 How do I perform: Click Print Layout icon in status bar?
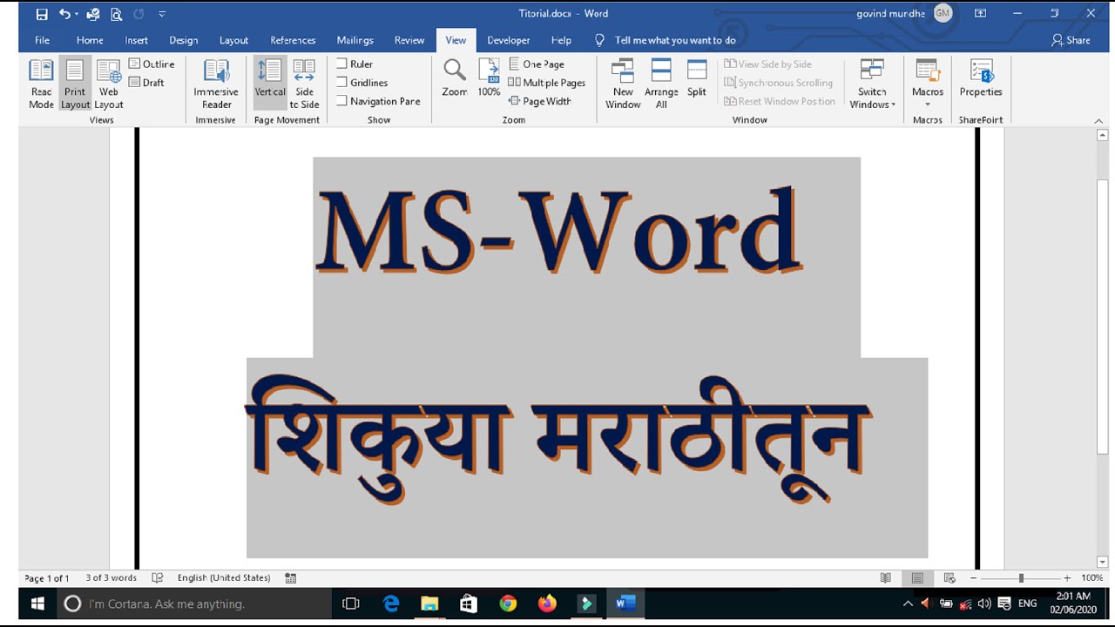click(917, 578)
